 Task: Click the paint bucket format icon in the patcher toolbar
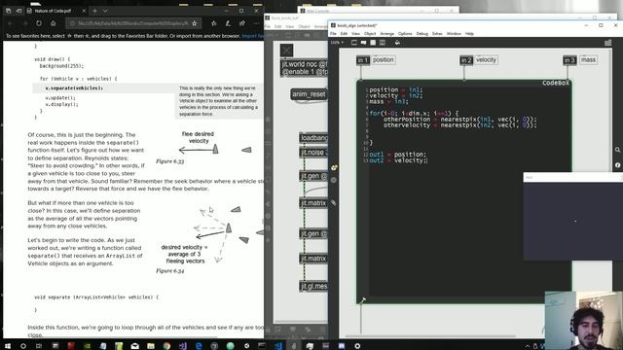[x=397, y=43]
